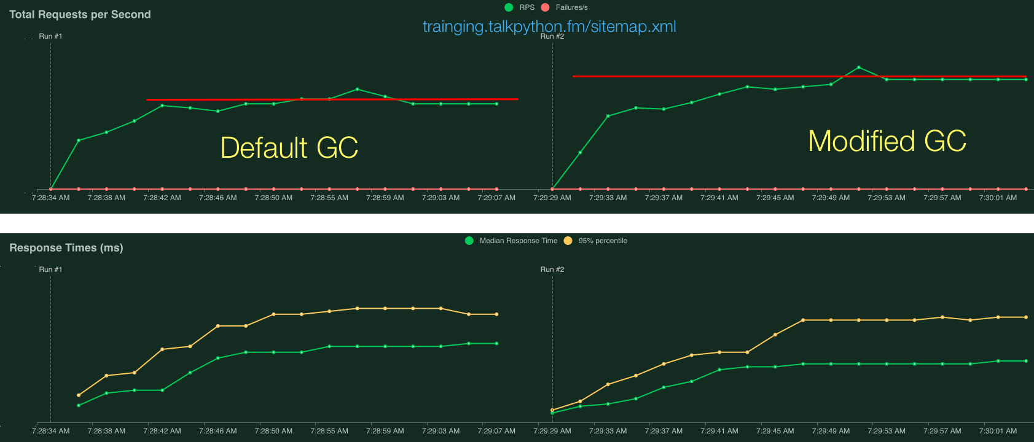Click the Total Requests per Second chart title

click(80, 14)
